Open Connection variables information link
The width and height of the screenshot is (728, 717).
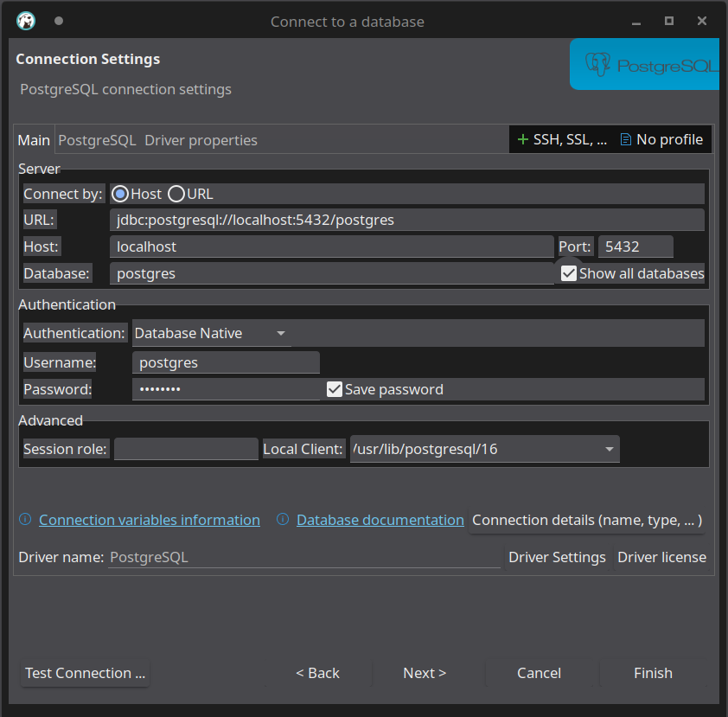coord(150,520)
